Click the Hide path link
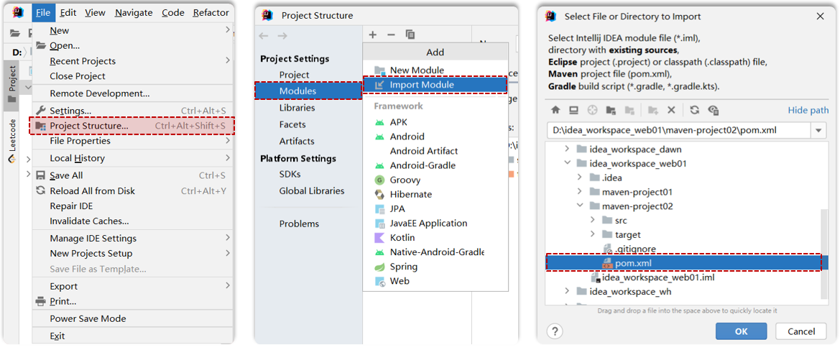The width and height of the screenshot is (840, 350). pyautogui.click(x=808, y=110)
